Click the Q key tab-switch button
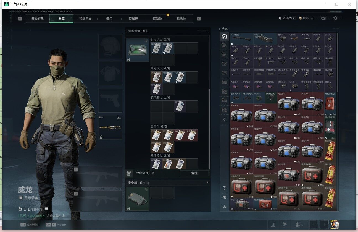 coord(20,19)
